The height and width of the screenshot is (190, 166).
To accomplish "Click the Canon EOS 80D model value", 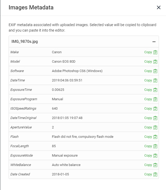I will [64, 62].
